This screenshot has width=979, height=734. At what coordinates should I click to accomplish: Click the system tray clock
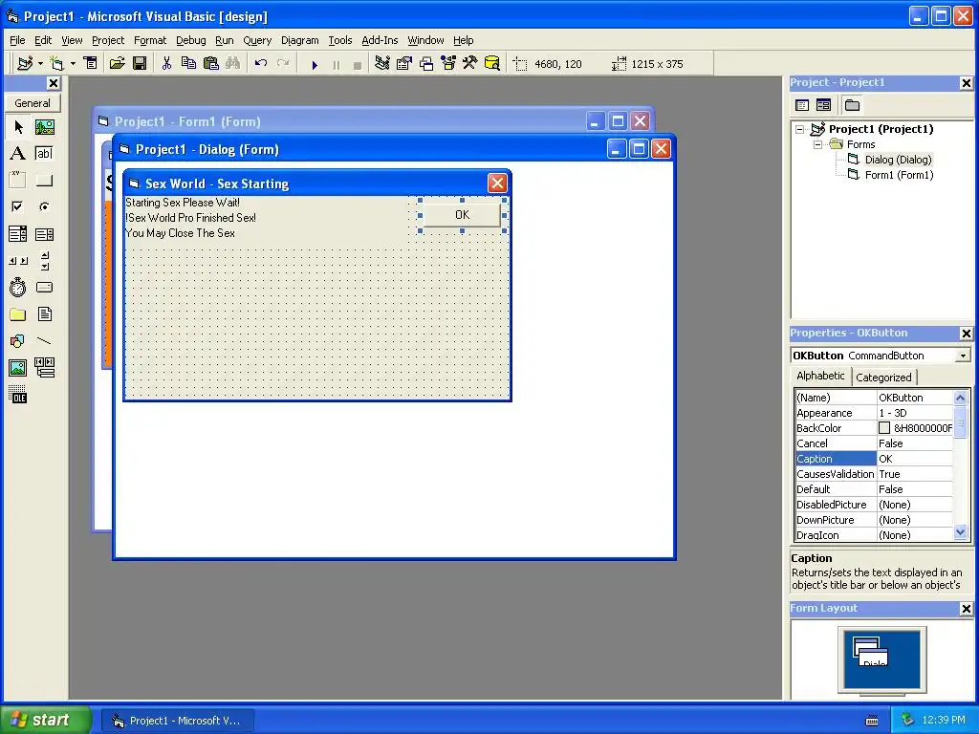click(944, 721)
